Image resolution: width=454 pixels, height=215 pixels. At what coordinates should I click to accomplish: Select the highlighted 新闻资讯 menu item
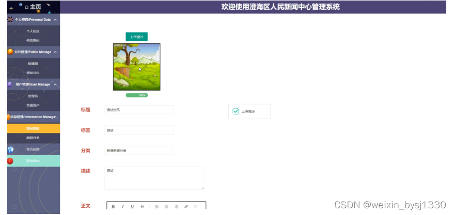click(x=34, y=128)
